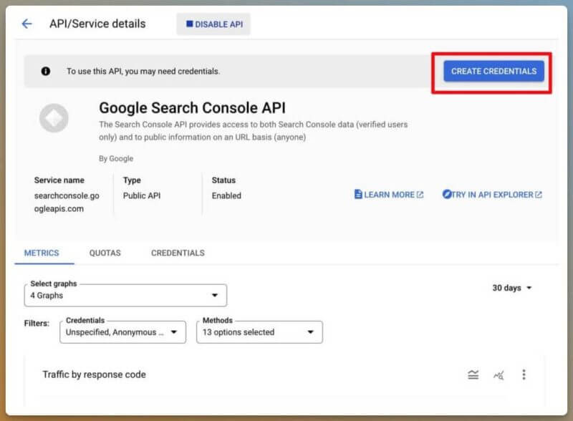Click the Google Search Console API heading
The image size is (573, 421).
(x=192, y=108)
